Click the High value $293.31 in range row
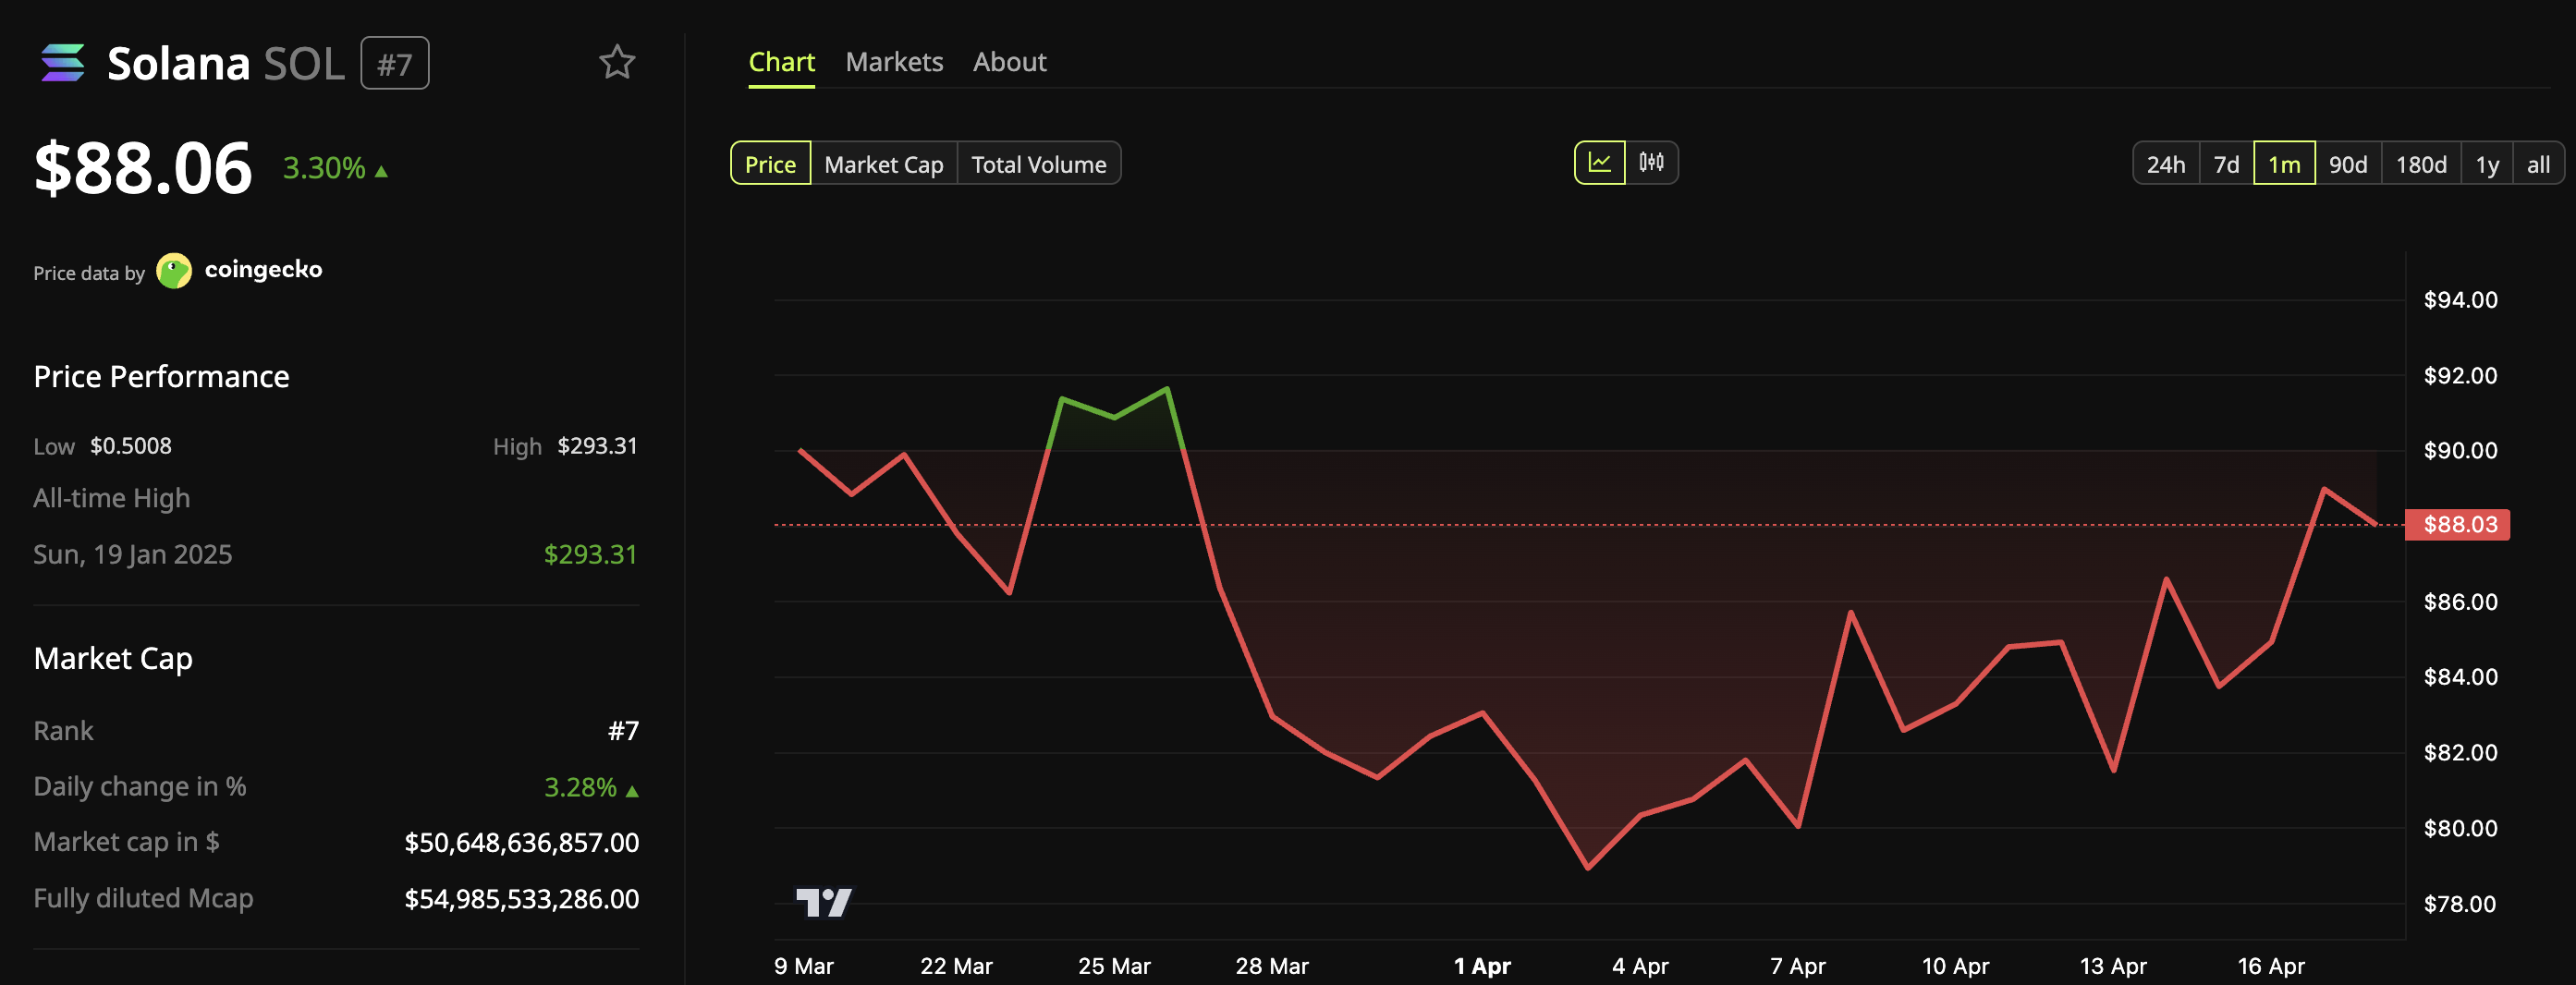The image size is (2576, 985). (597, 446)
